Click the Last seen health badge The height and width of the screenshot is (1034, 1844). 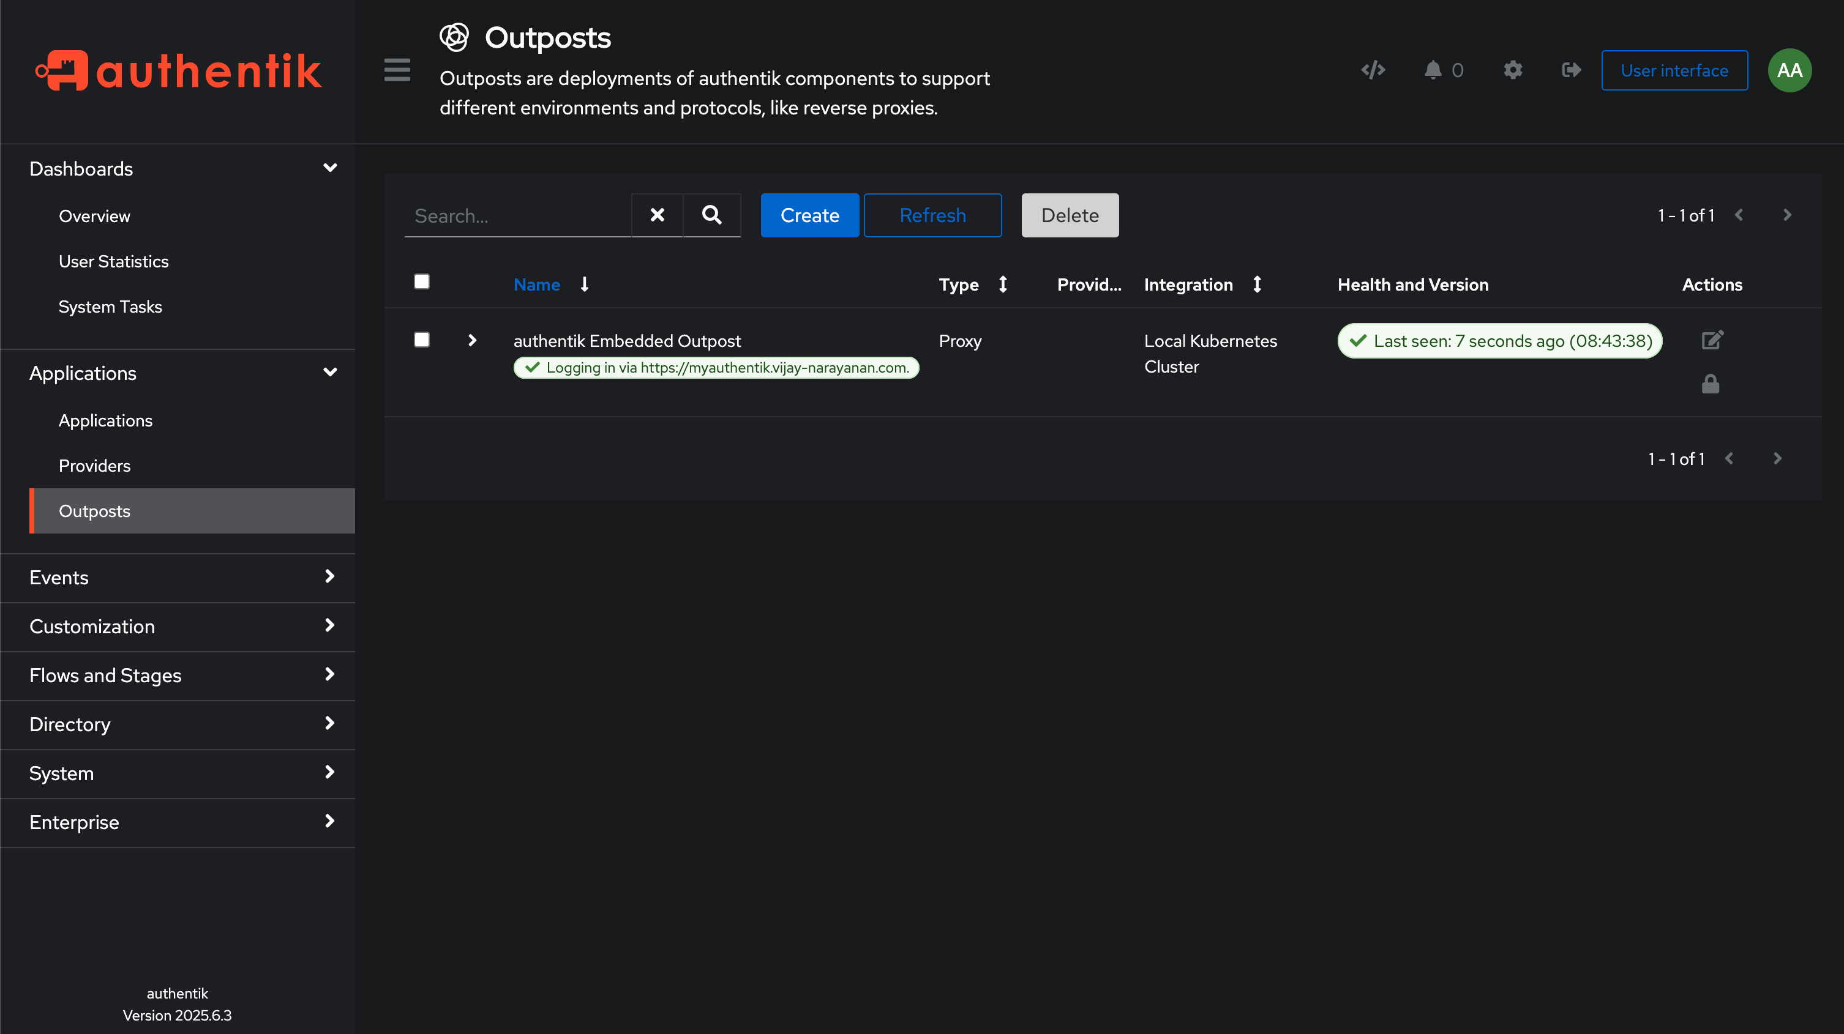tap(1499, 341)
